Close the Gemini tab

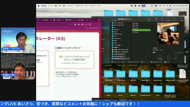coord(50,20)
